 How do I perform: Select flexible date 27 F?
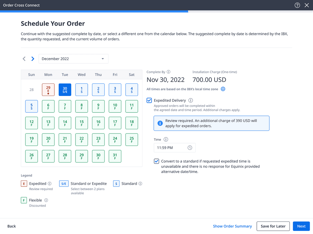click(48, 156)
